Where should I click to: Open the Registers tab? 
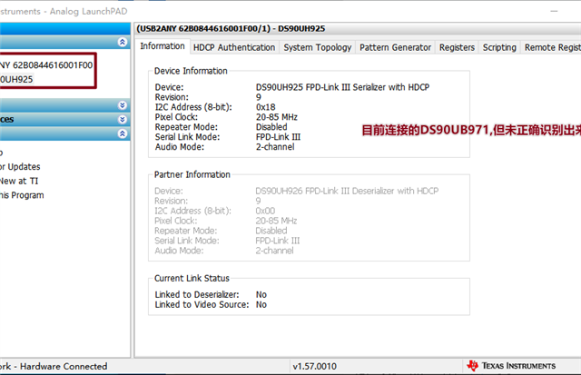(x=457, y=47)
